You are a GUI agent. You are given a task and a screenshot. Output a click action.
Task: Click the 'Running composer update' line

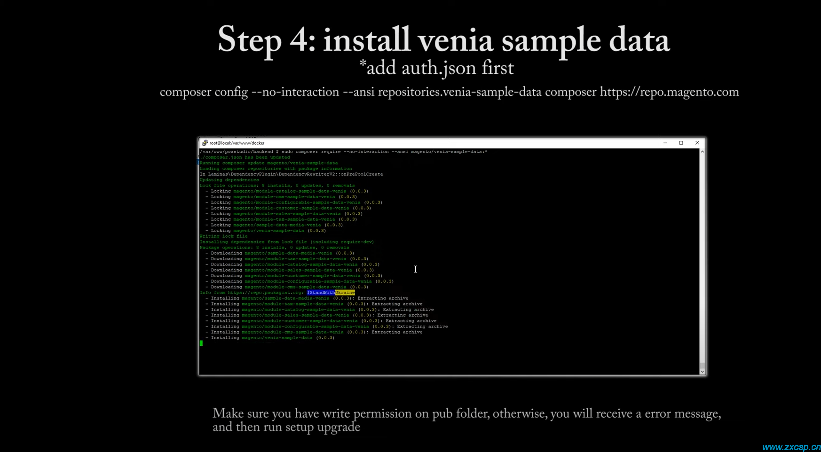pos(268,163)
